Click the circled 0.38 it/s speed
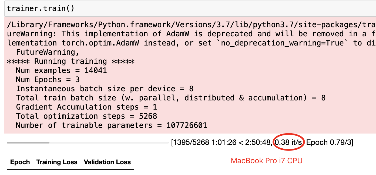The height and width of the screenshot is (175, 376). [288, 142]
